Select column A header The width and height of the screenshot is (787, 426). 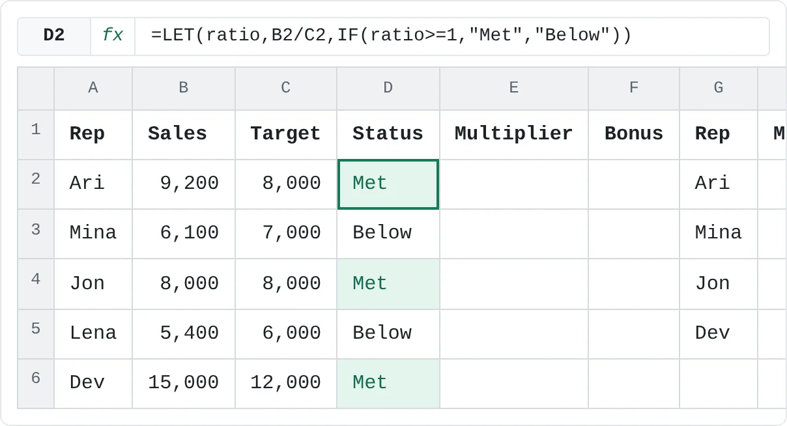point(93,88)
